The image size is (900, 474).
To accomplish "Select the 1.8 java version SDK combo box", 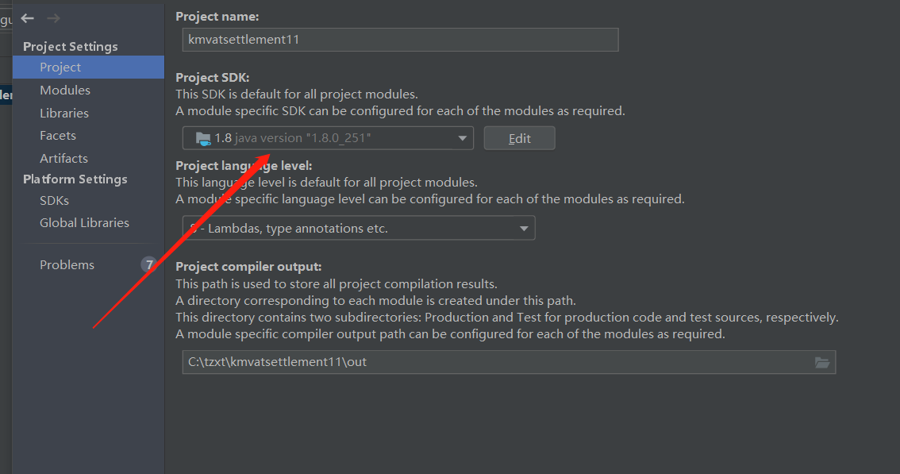I will point(328,138).
